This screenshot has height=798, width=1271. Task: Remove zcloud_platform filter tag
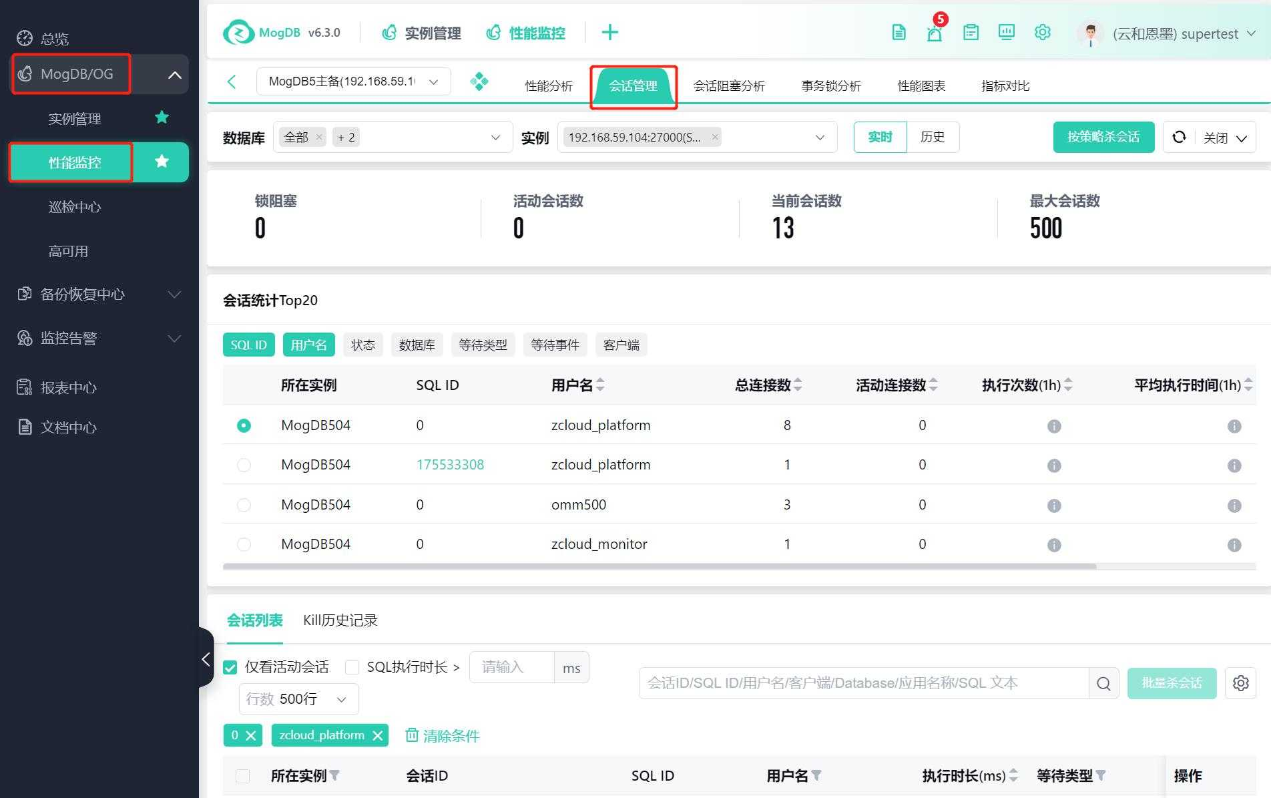tap(377, 735)
